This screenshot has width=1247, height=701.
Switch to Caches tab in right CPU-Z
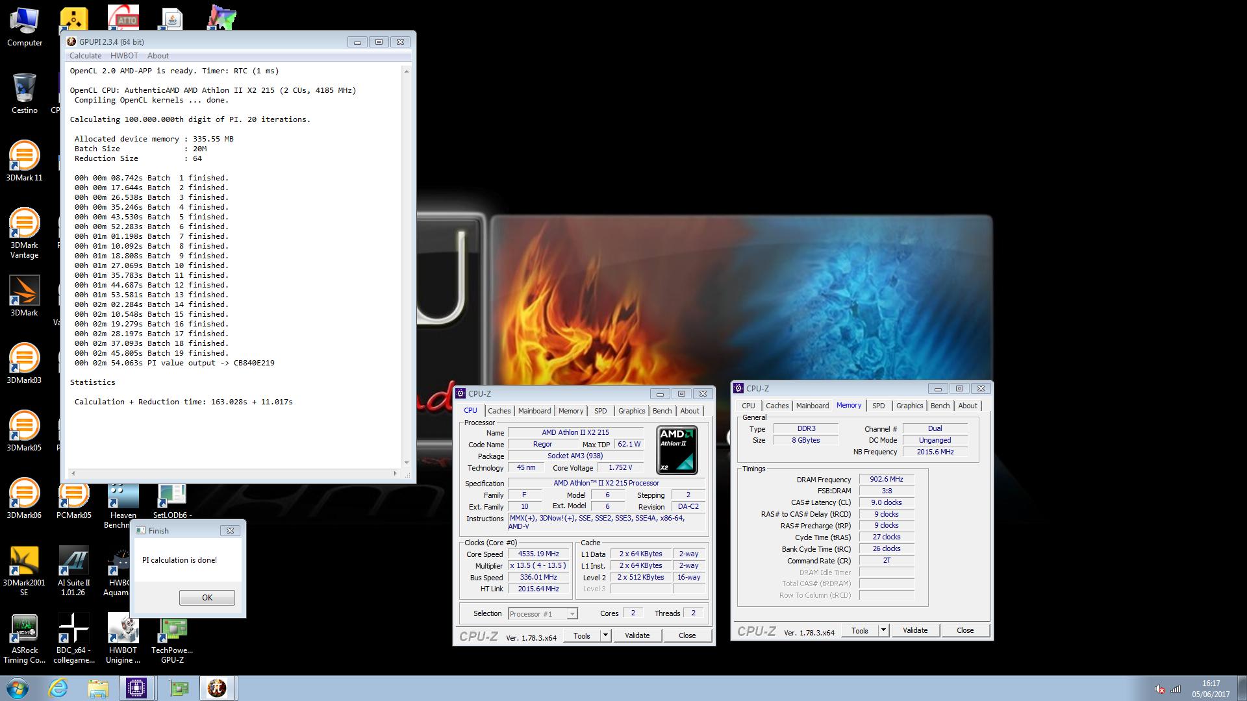click(777, 406)
